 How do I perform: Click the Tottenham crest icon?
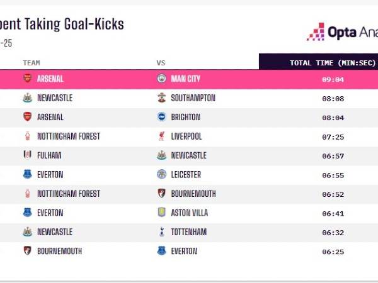[161, 232]
